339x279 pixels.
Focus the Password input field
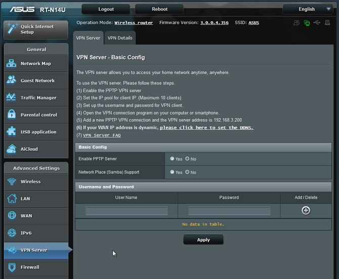(229, 211)
